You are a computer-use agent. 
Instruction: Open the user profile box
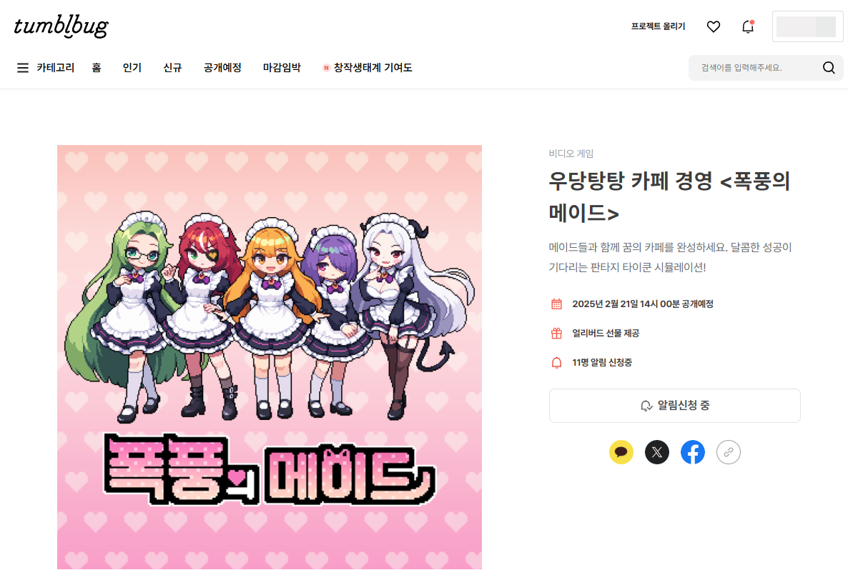click(807, 26)
